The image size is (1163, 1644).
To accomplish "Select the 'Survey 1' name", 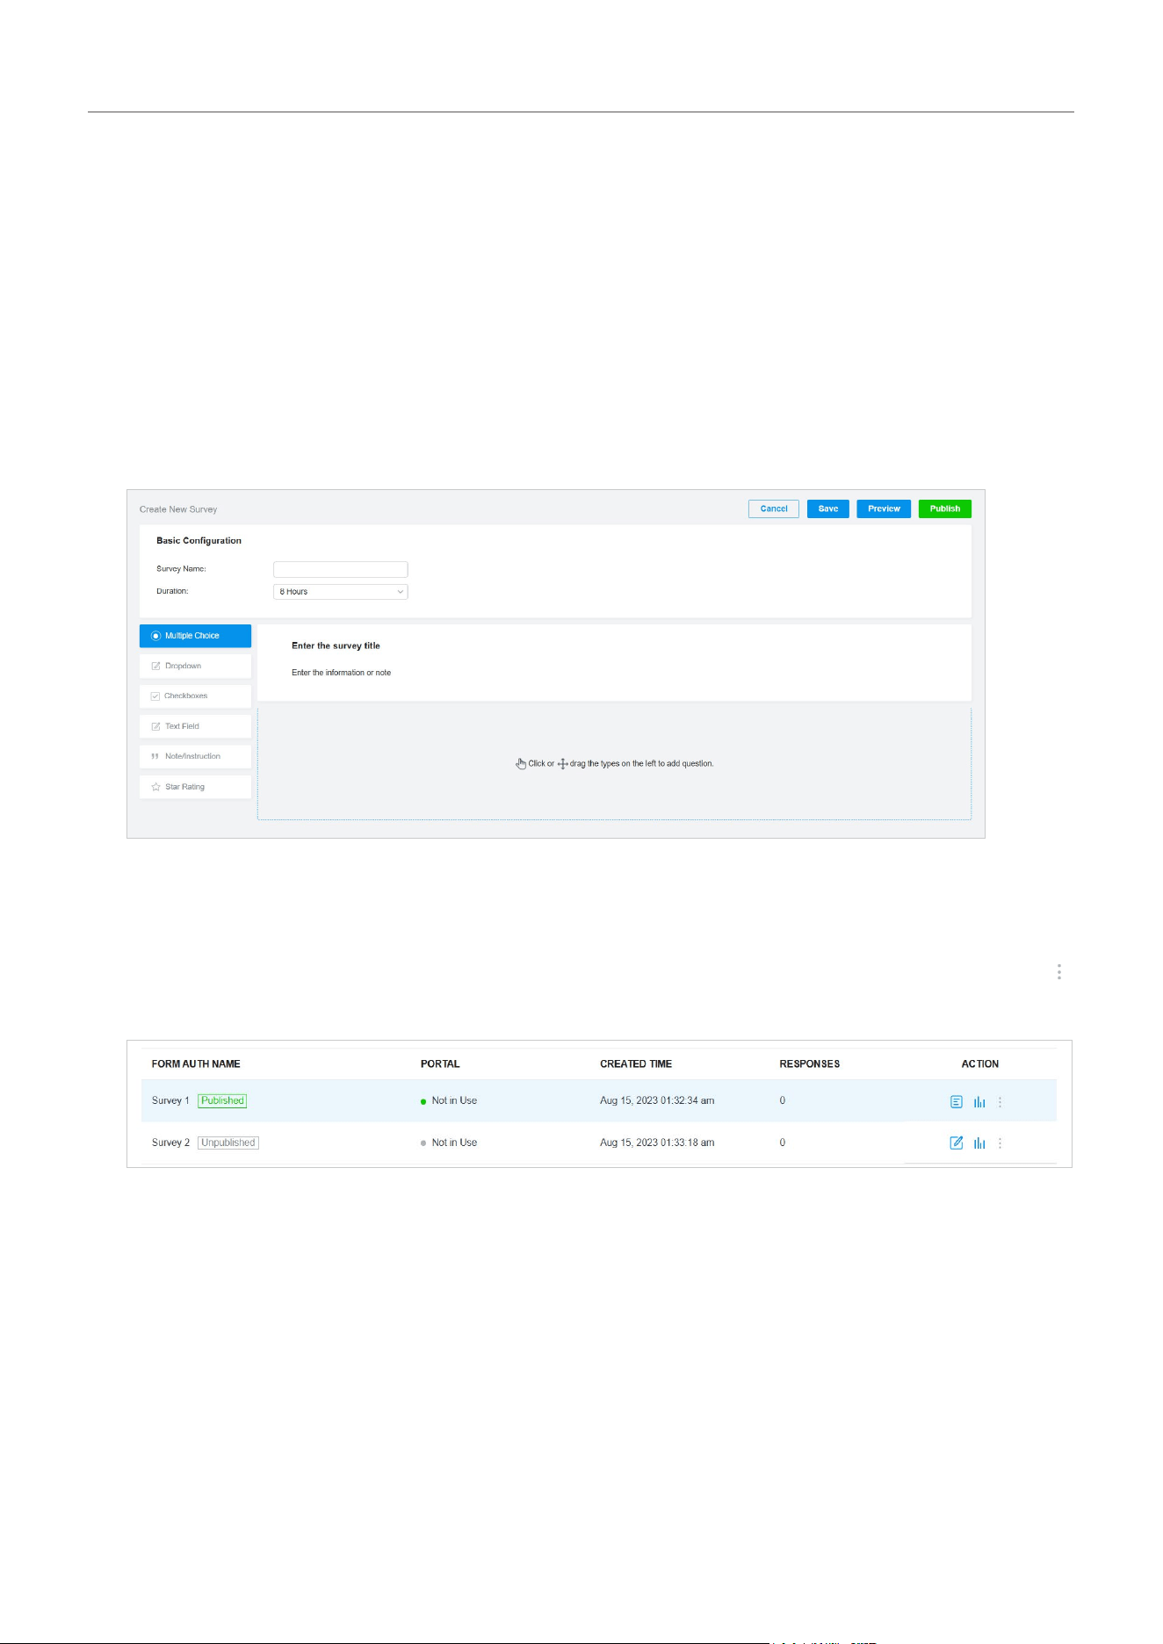I will pyautogui.click(x=170, y=1100).
